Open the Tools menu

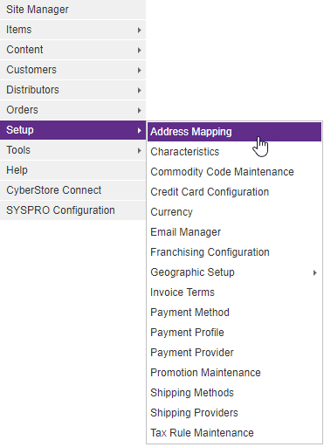pyautogui.click(x=72, y=150)
